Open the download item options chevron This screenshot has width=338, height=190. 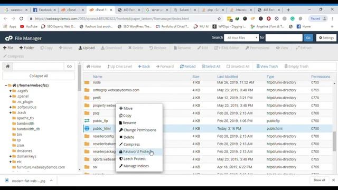tap(51, 180)
